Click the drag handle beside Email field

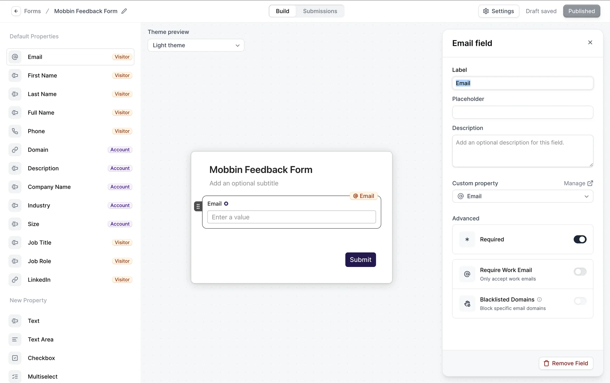pyautogui.click(x=198, y=206)
